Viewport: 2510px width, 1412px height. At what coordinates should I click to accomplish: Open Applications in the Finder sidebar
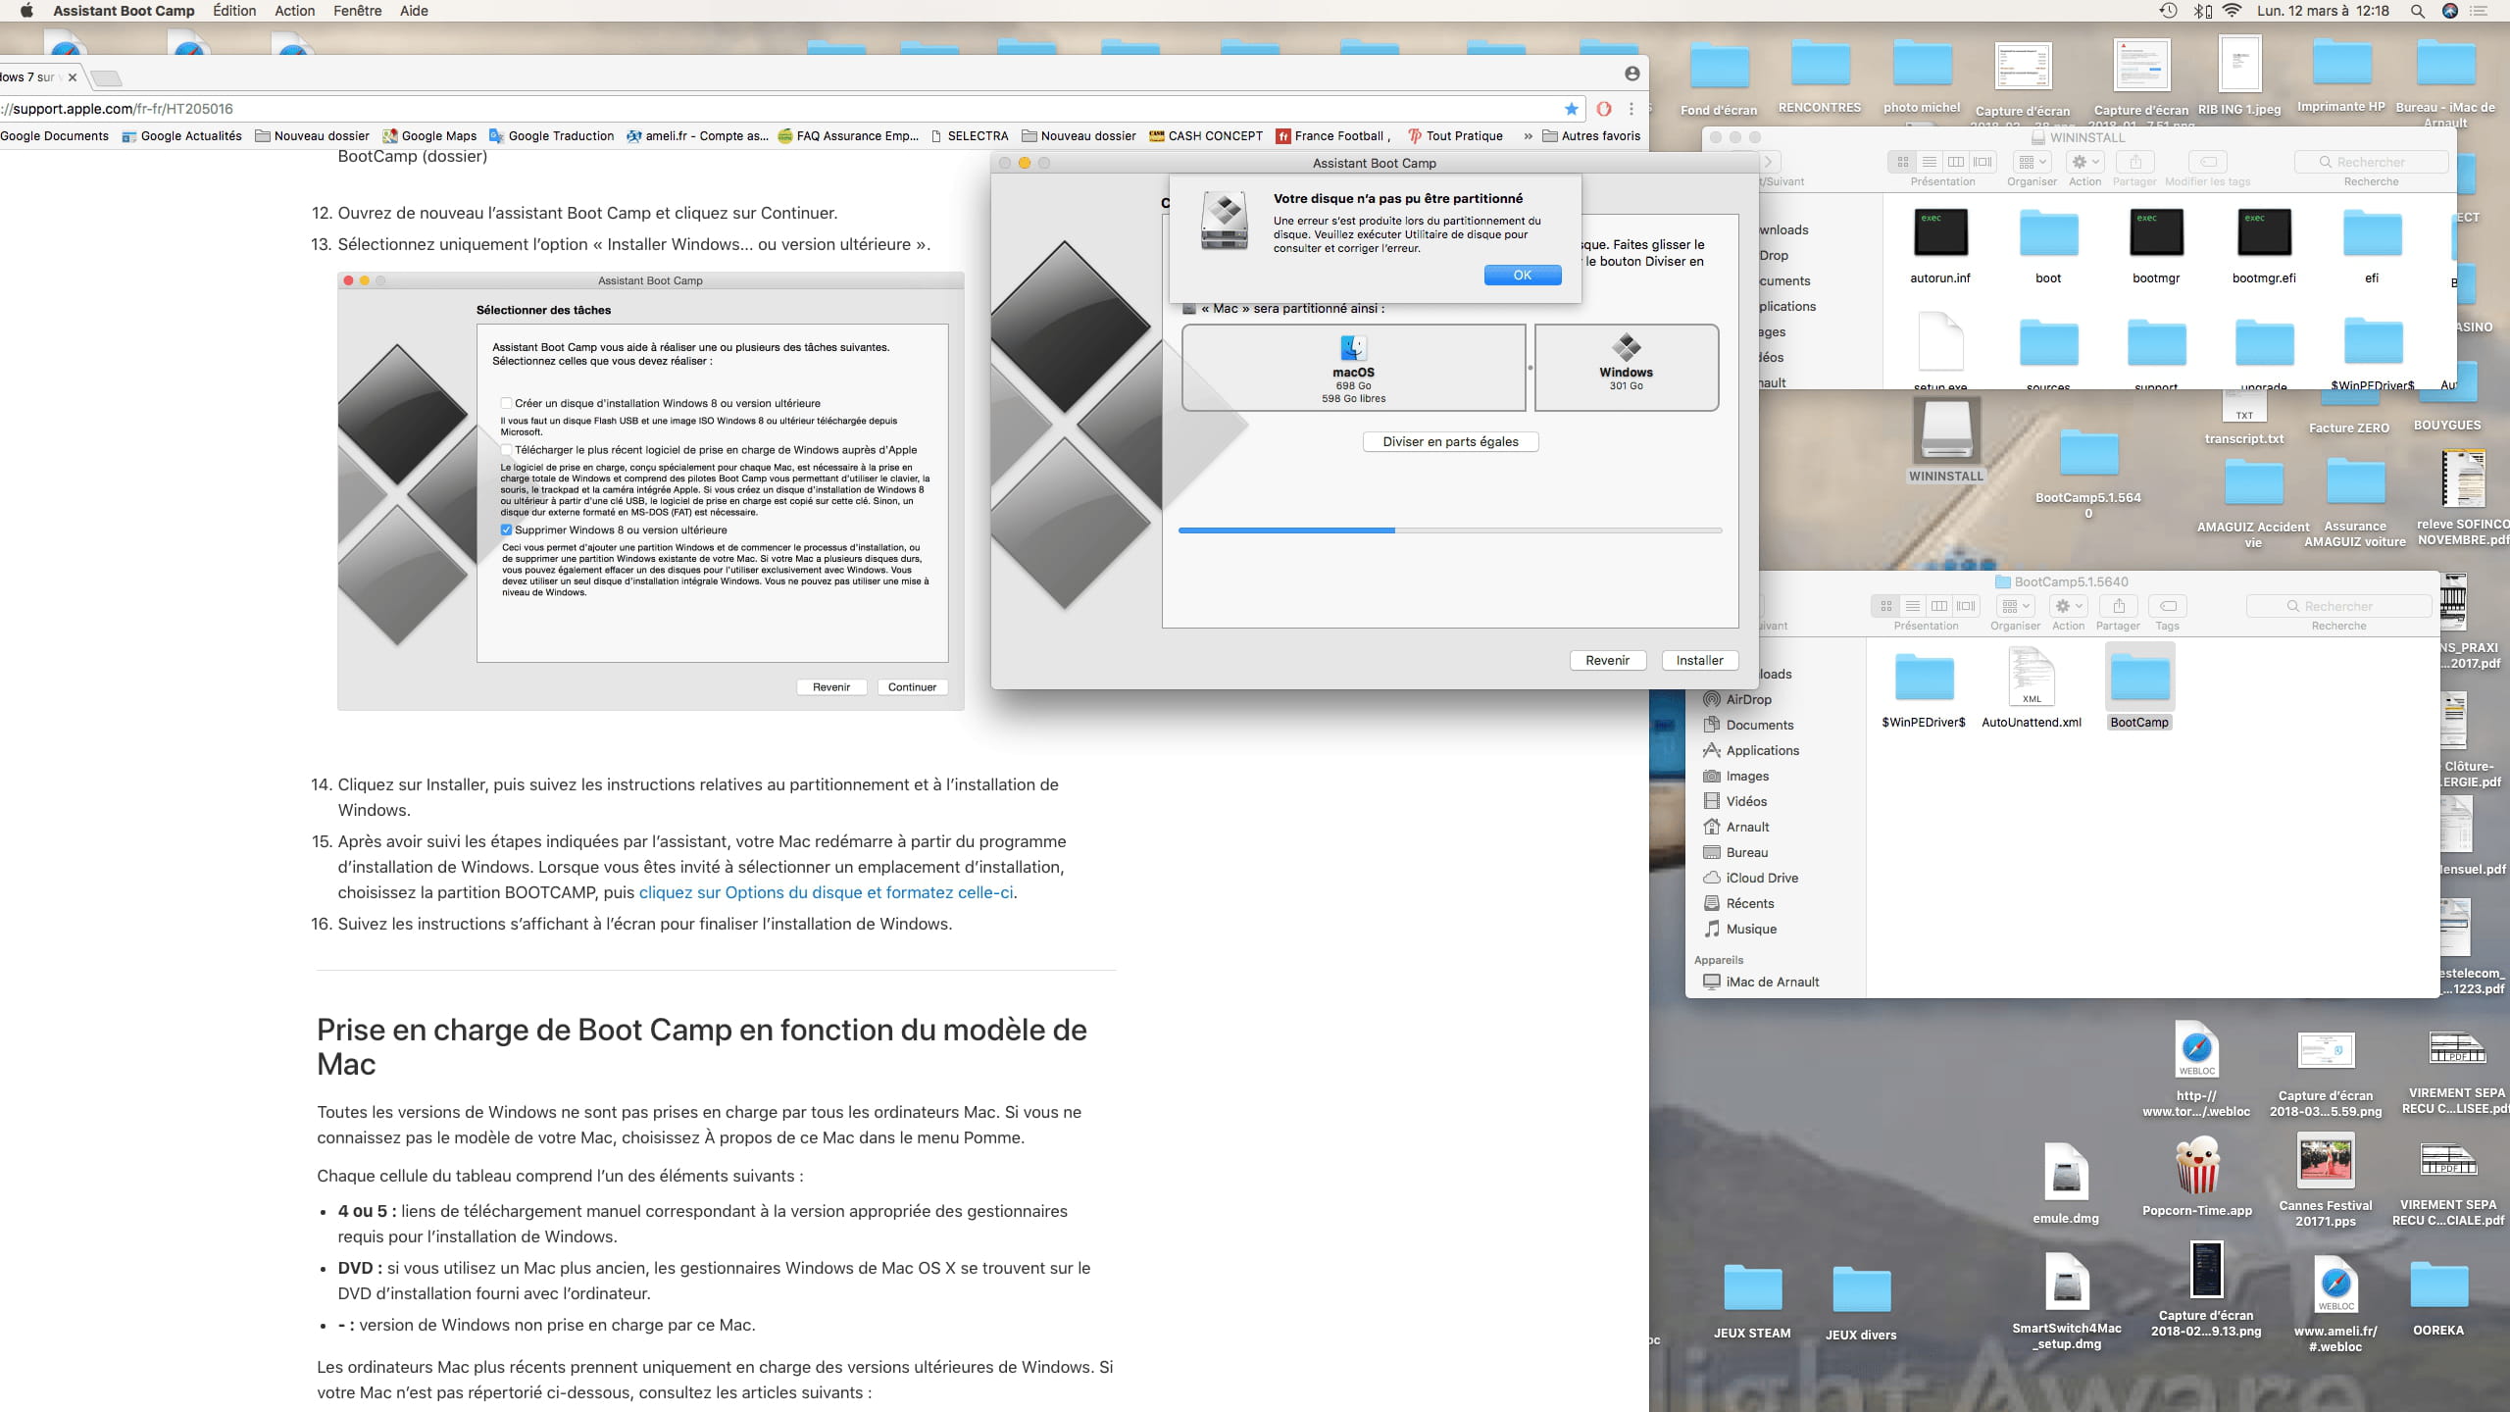[x=1762, y=750]
